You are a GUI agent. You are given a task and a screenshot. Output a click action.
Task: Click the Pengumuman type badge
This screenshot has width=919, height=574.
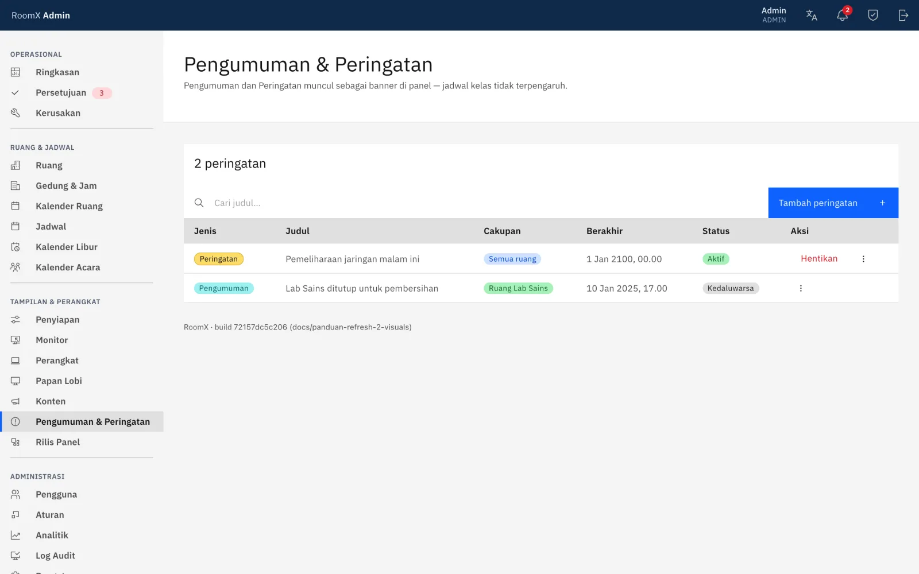pos(224,288)
